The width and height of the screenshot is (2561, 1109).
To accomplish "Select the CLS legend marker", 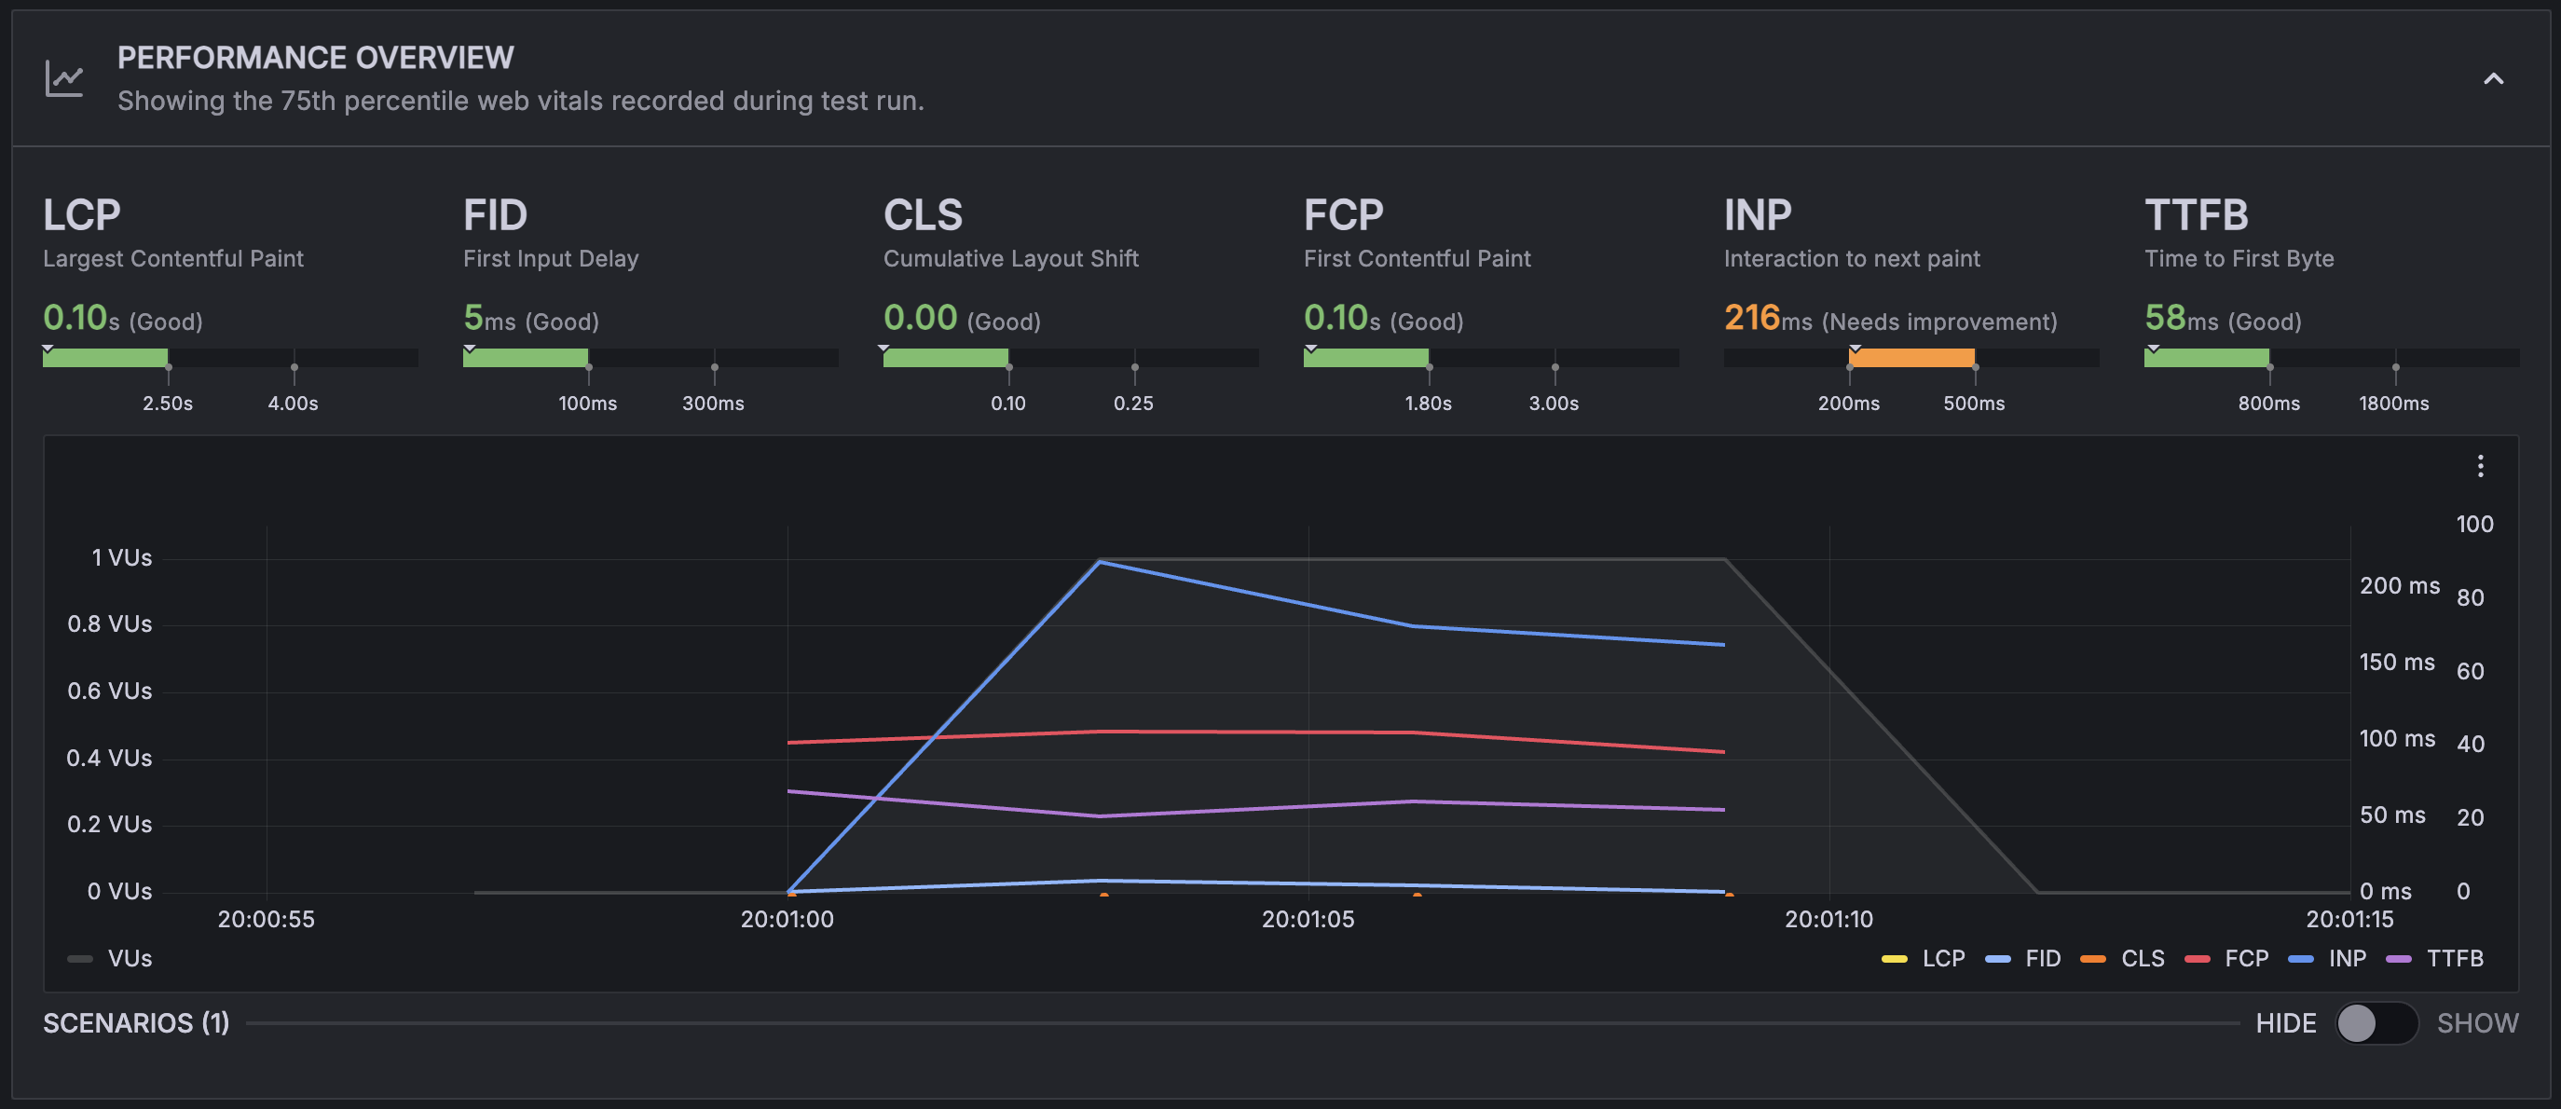I will 2095,959.
